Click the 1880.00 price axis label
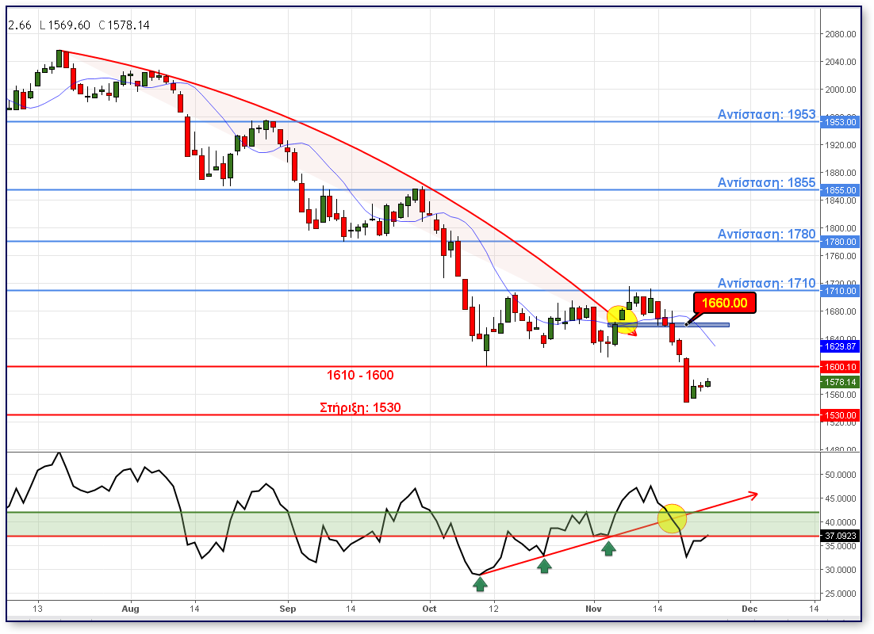Viewport: 874px width, 634px height. (841, 173)
